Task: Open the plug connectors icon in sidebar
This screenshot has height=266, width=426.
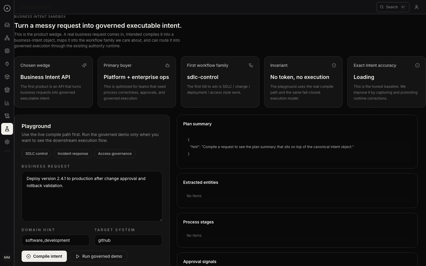Action: [7, 64]
